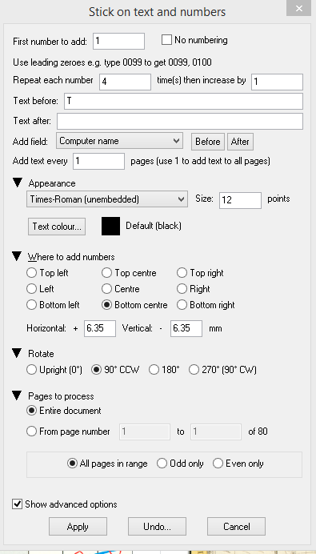The width and height of the screenshot is (316, 554).
Task: Open the Text colour... picker button
Action: [x=57, y=227]
